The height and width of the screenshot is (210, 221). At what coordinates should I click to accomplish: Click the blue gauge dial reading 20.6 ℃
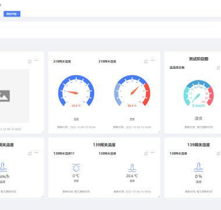tap(76, 91)
